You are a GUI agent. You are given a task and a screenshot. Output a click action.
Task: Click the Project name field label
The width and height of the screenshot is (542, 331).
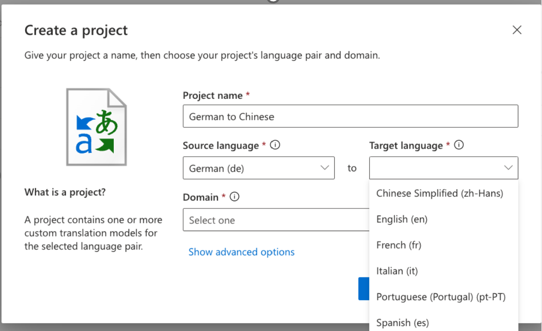tap(213, 96)
